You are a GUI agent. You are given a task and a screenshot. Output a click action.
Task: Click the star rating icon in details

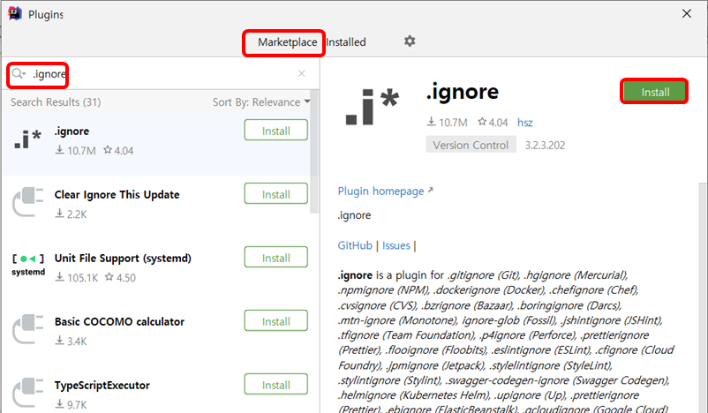482,122
